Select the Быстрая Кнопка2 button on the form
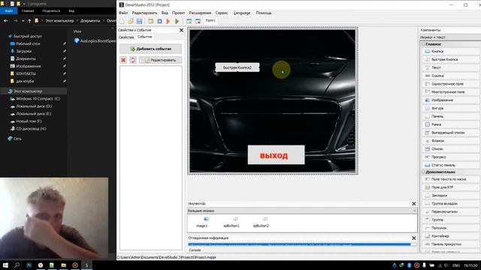Image resolution: width=481 pixels, height=270 pixels. click(237, 67)
